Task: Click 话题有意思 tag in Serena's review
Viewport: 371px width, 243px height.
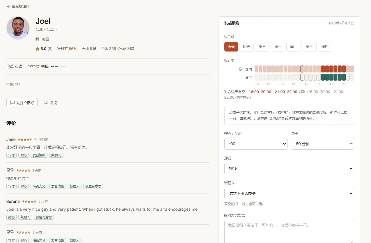Action: 44,217
